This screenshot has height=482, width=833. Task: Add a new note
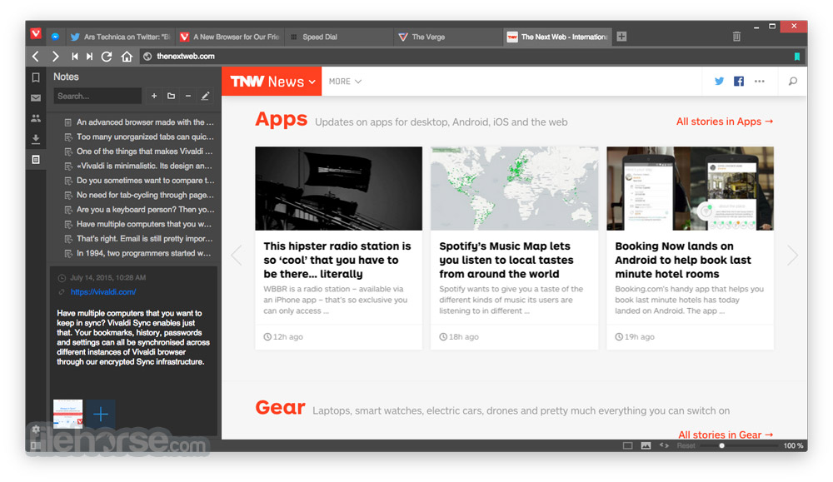pos(154,96)
